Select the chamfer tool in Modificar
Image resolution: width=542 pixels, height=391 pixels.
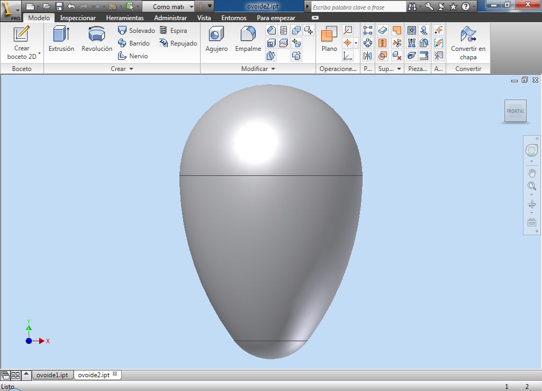(272, 30)
